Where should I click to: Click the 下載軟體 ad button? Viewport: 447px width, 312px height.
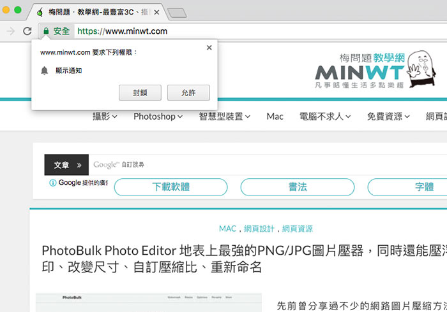170,187
